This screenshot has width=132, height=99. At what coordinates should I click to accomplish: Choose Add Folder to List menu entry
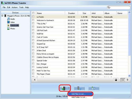(80, 97)
